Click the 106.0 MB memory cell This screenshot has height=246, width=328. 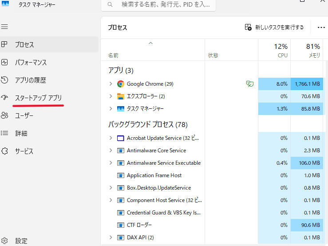coord(307,163)
